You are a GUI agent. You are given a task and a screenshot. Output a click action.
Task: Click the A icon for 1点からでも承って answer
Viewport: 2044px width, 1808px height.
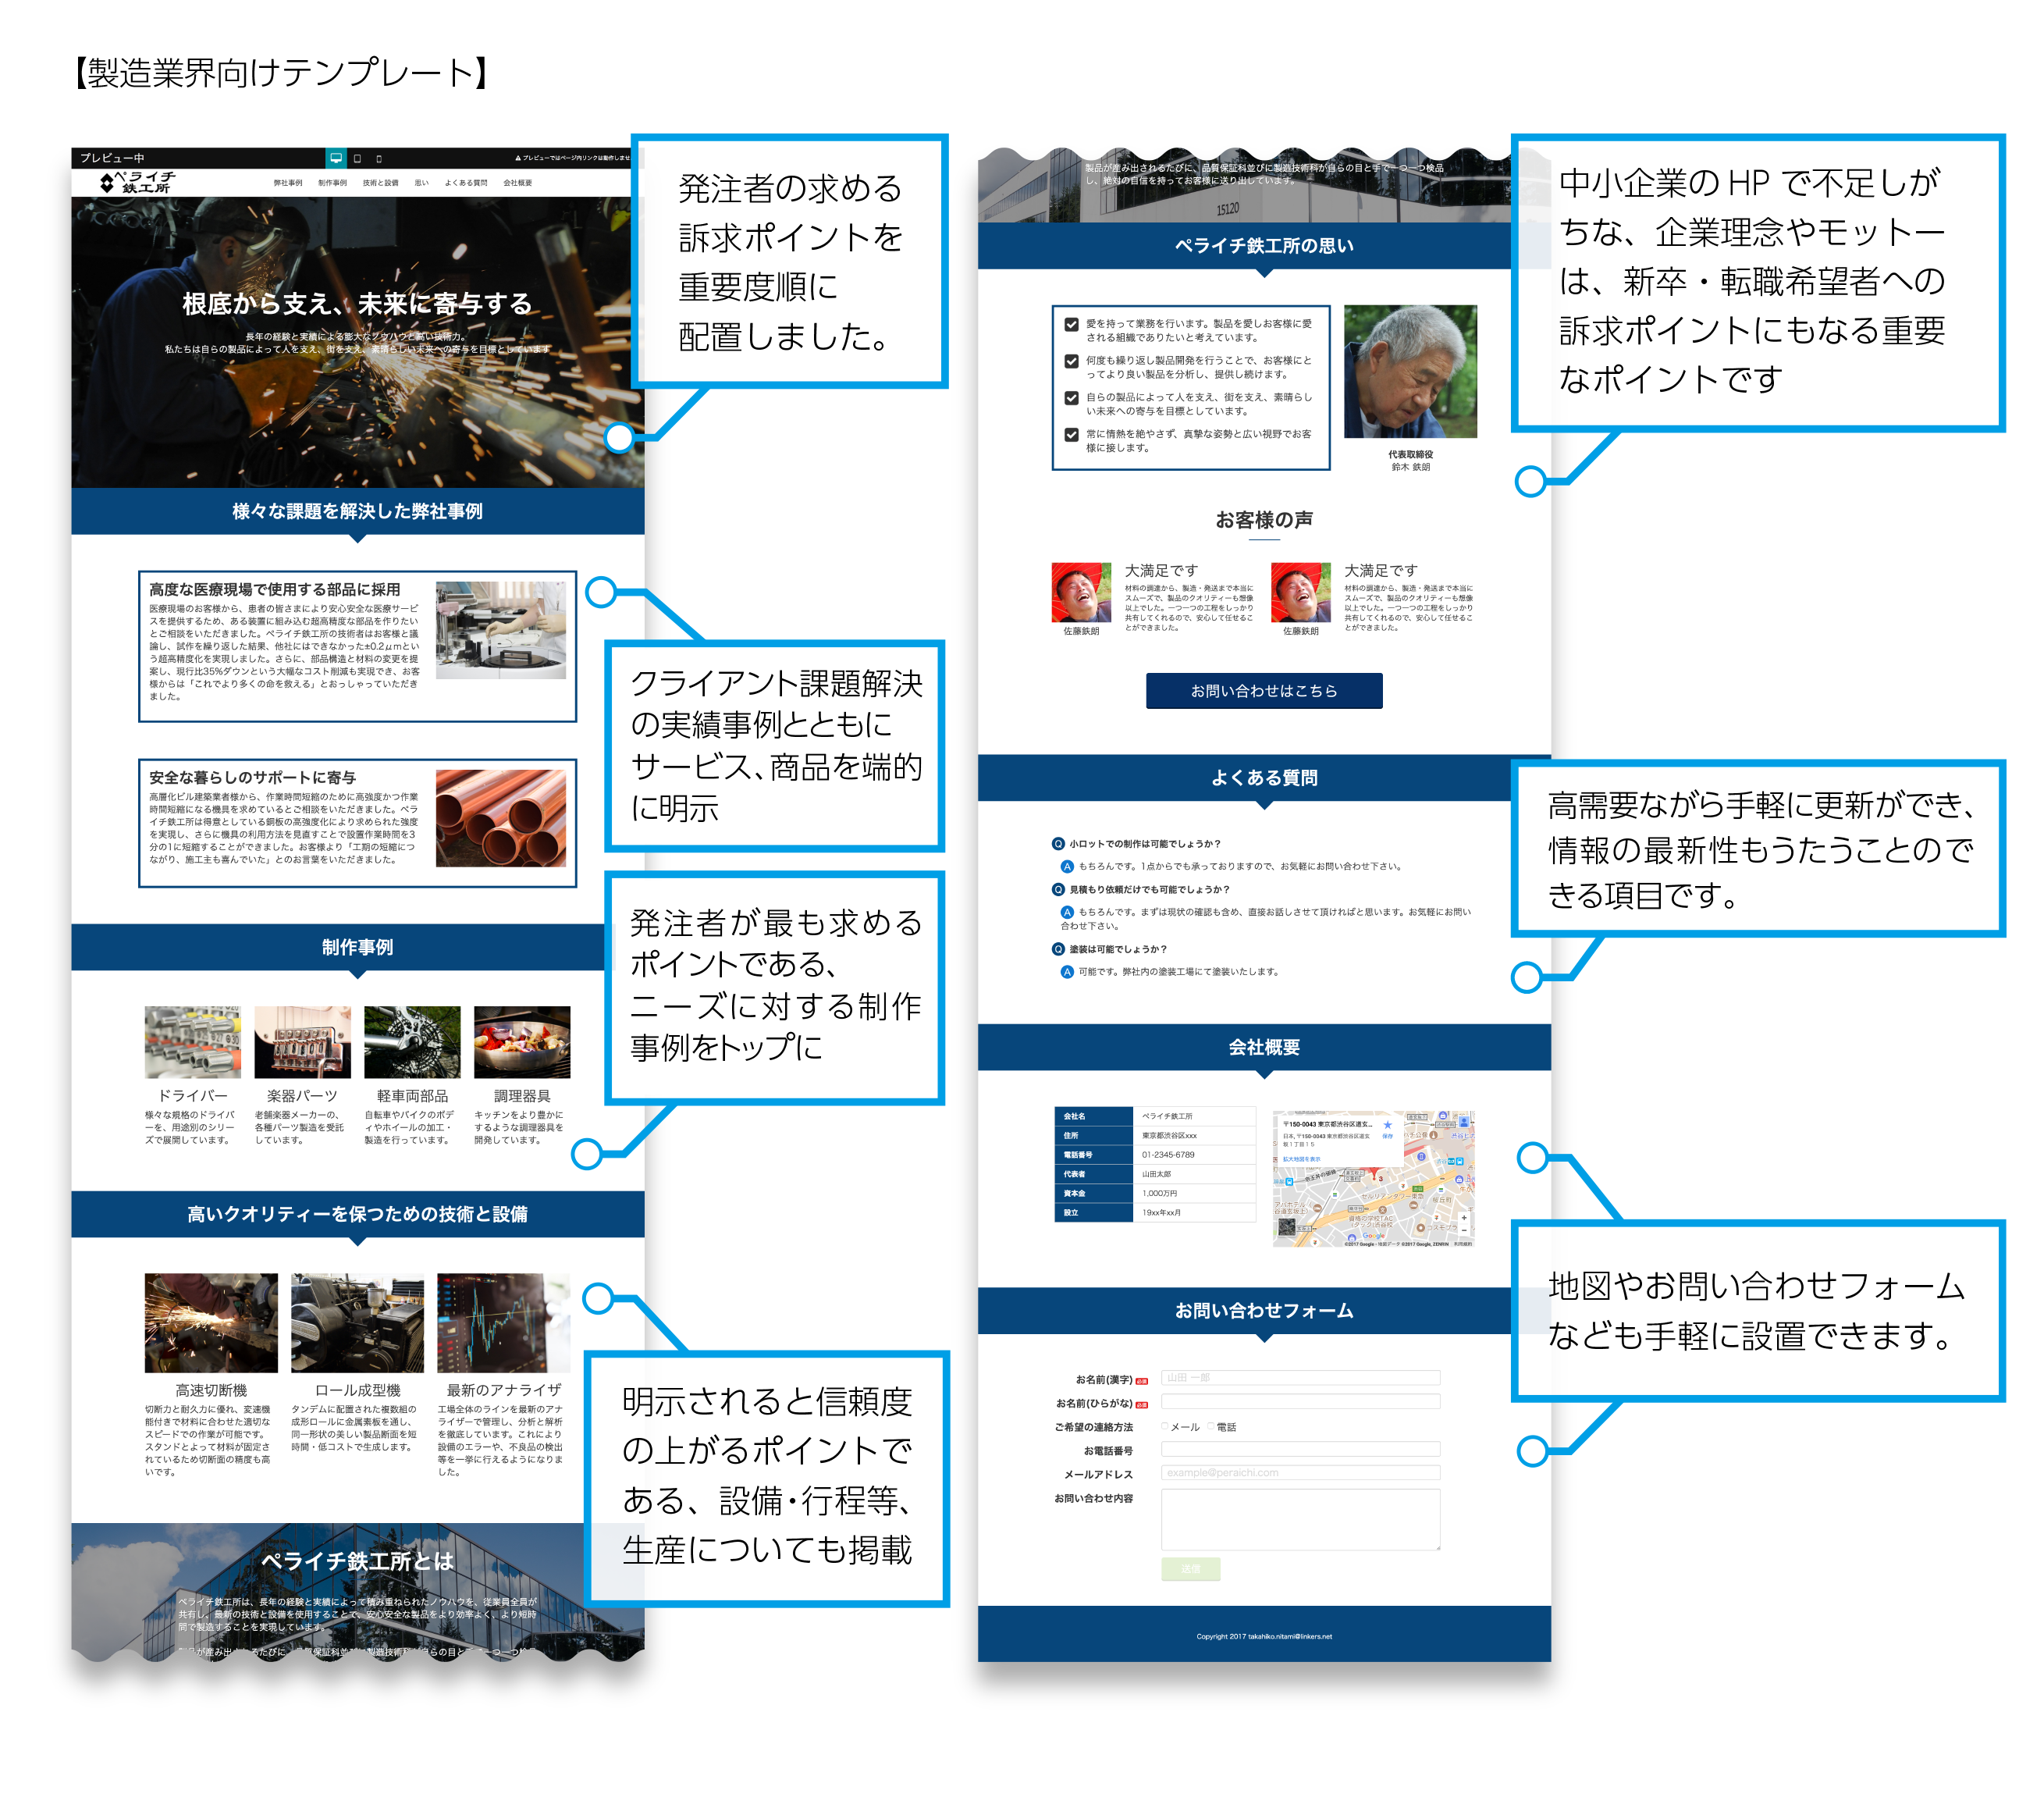1067,866
